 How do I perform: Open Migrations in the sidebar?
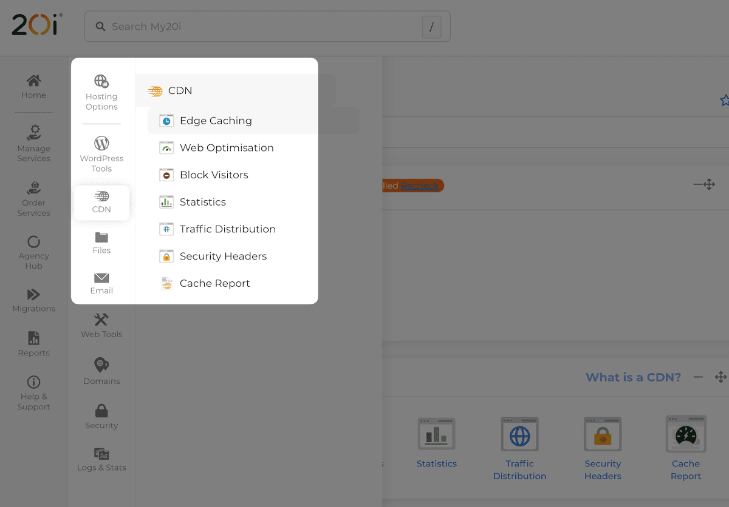coord(34,300)
